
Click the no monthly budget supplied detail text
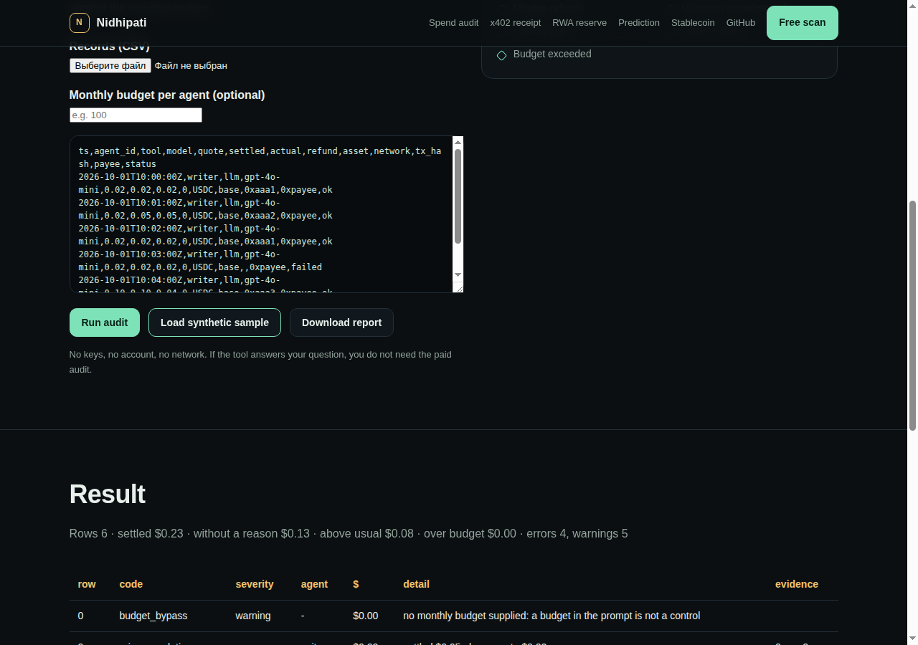click(x=552, y=616)
